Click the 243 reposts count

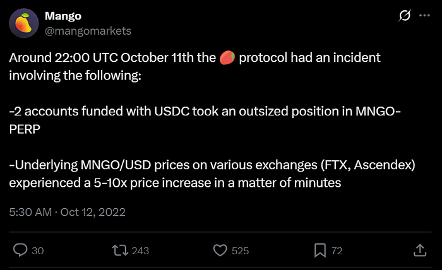point(140,251)
